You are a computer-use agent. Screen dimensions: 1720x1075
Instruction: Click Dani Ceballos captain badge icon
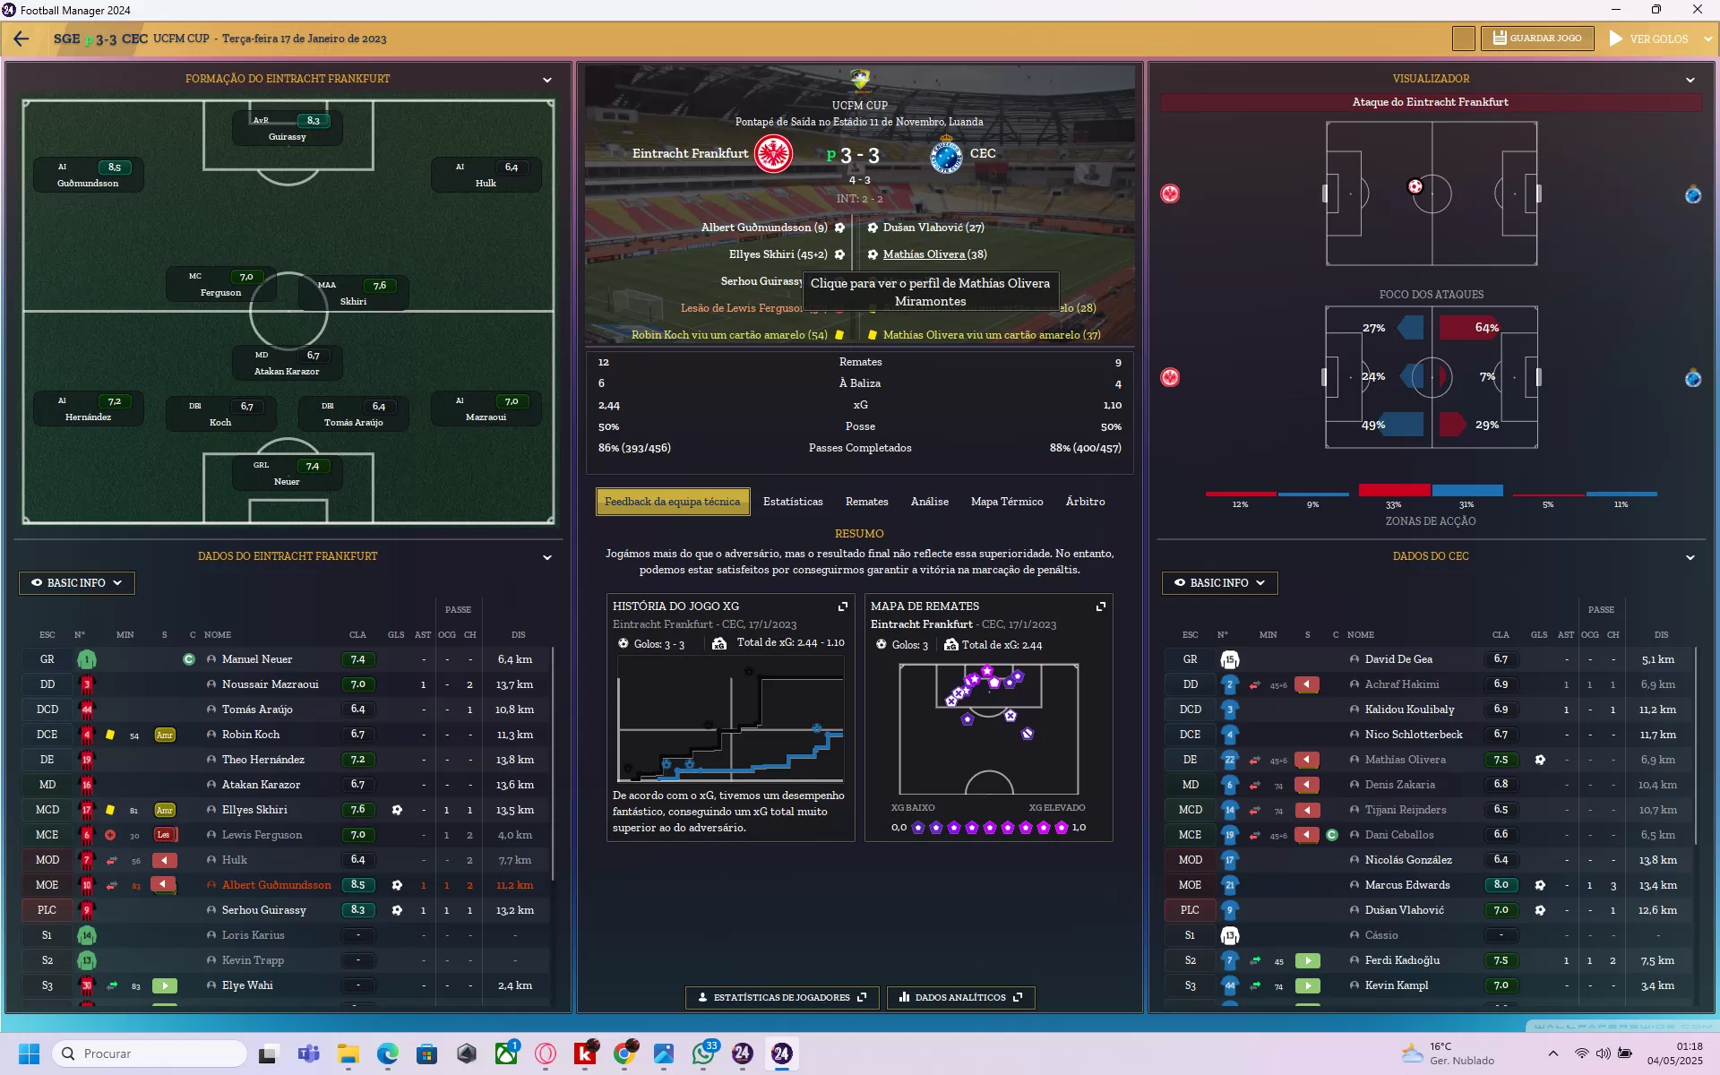(1332, 835)
